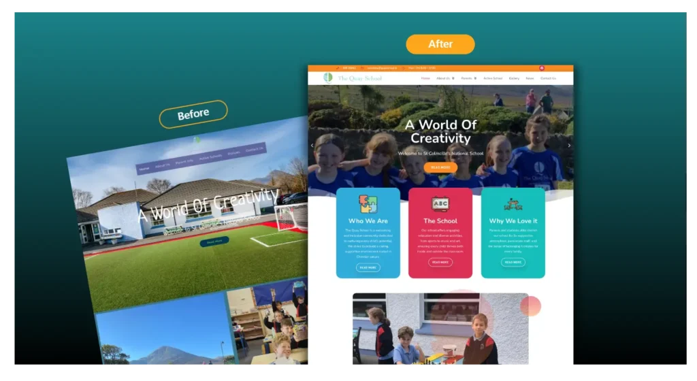This screenshot has width=697, height=381.
Task: Click Read More on Who We Are card
Action: coord(368,268)
